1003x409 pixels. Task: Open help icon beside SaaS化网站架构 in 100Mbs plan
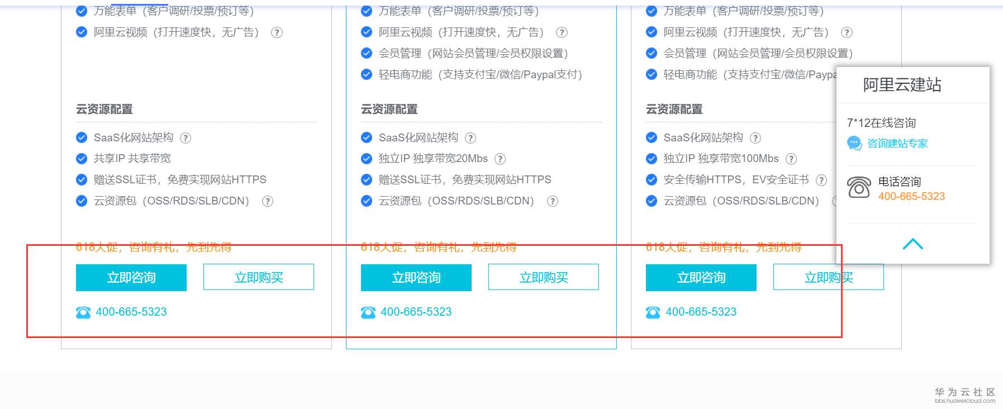[755, 138]
